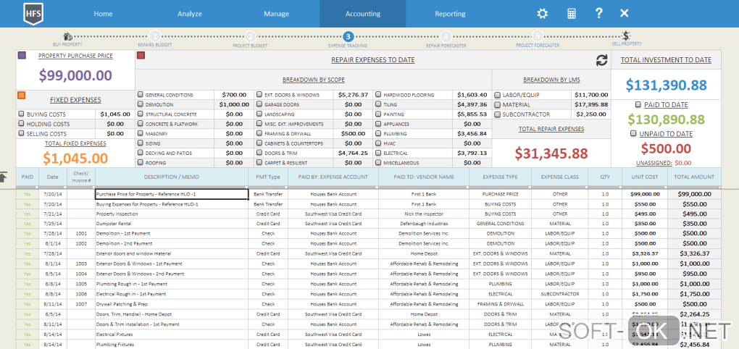Toggle Subcontractor checkbox
The width and height of the screenshot is (739, 349).
498,114
